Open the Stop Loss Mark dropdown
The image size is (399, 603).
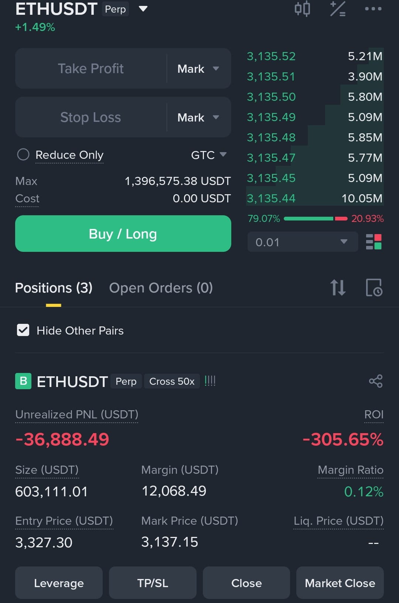[x=199, y=117]
